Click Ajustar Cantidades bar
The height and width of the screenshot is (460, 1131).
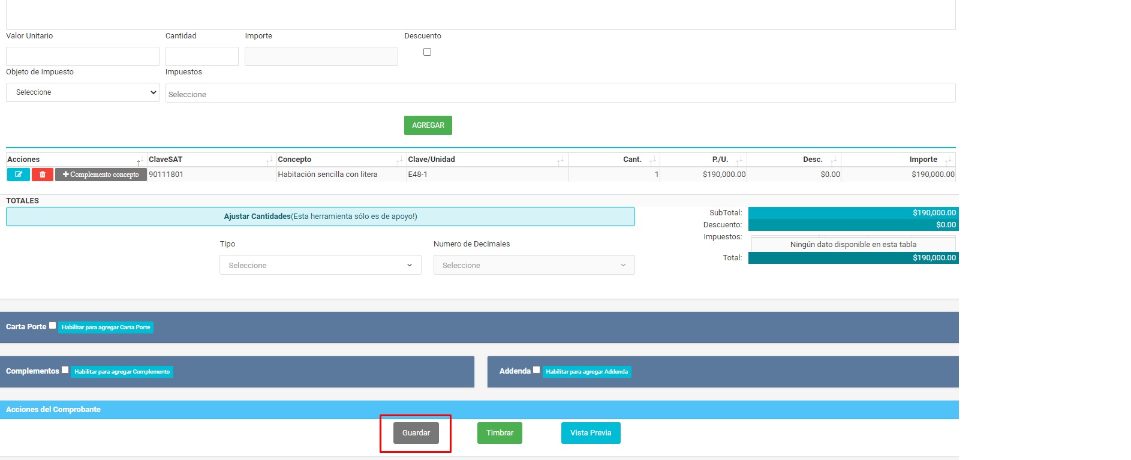320,217
